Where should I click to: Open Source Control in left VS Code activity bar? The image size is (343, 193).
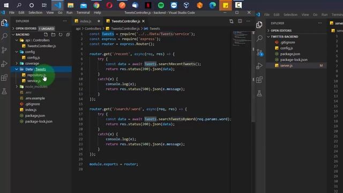click(4, 50)
